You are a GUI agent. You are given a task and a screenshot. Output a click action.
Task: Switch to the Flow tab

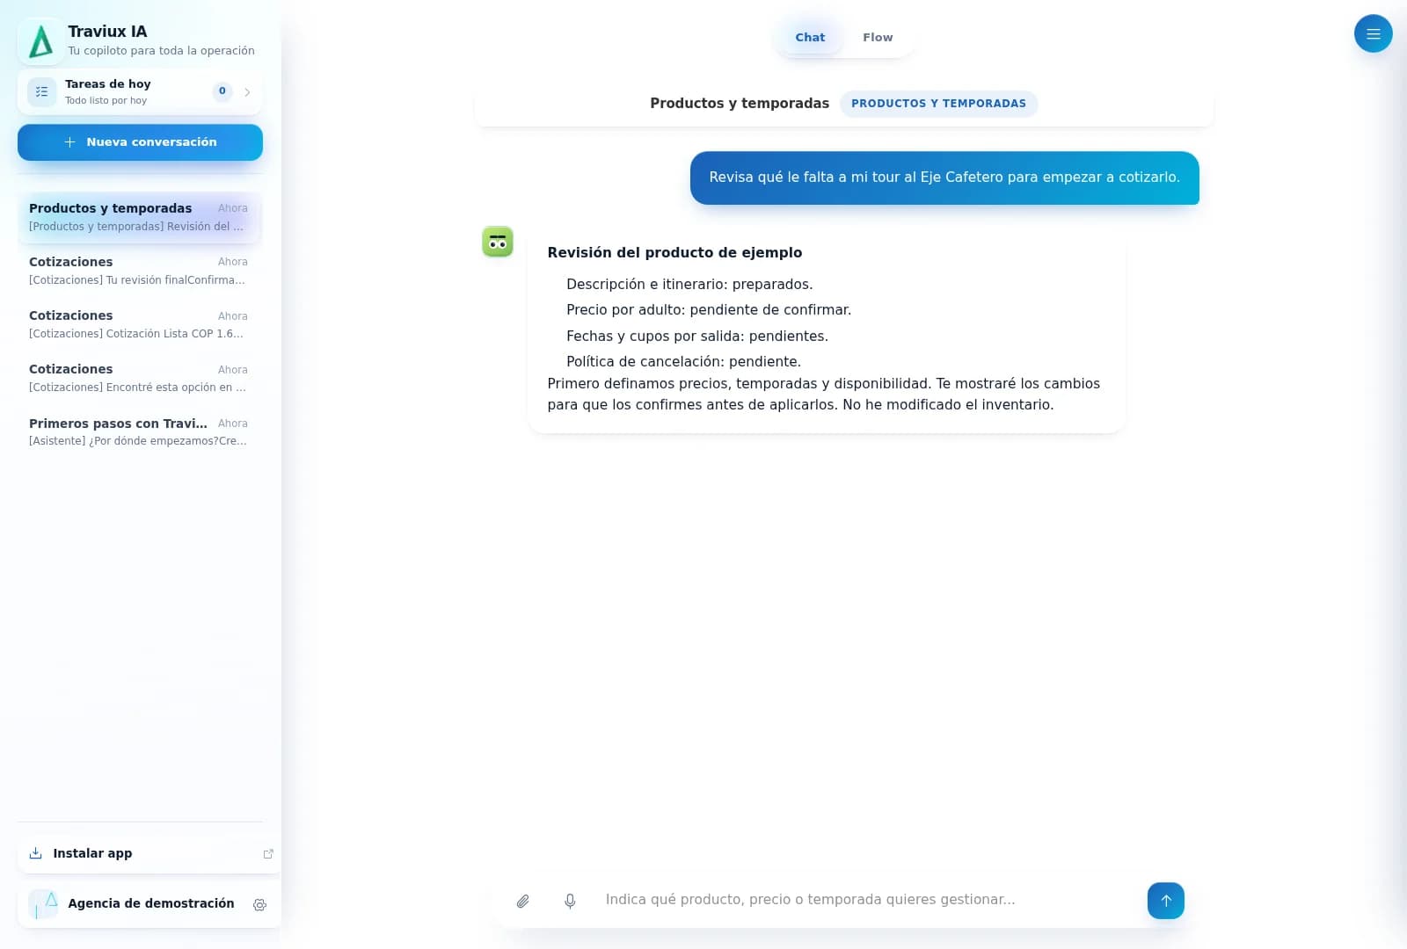click(x=878, y=38)
